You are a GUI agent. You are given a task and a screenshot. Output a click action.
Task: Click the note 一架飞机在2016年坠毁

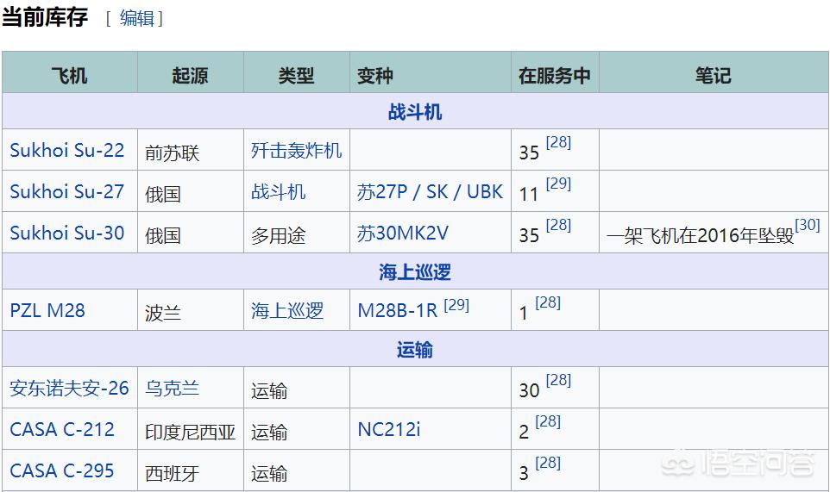pyautogui.click(x=701, y=236)
